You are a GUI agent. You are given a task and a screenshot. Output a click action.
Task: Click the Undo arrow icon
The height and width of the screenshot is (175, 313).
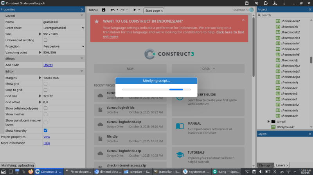(x=113, y=10)
